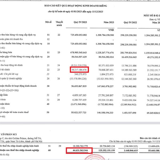Image resolution: width=160 pixels, height=160 pixels.
Task: Click the "Năm 2023" column header
Action: [109, 22]
